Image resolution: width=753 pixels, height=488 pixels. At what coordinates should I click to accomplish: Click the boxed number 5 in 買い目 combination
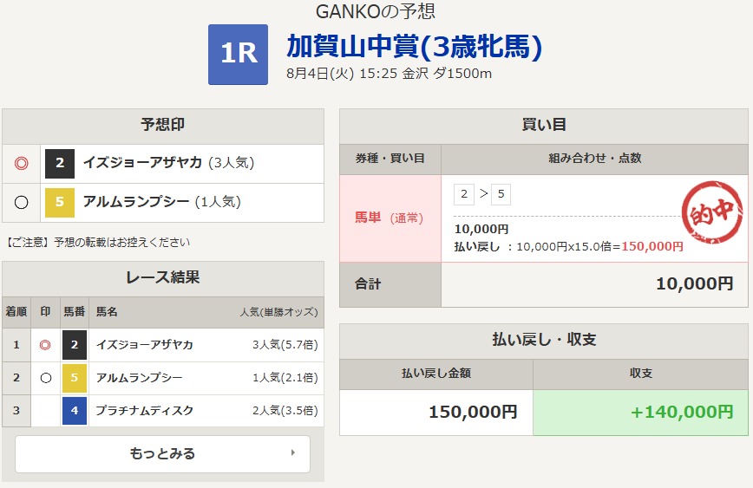pos(501,194)
